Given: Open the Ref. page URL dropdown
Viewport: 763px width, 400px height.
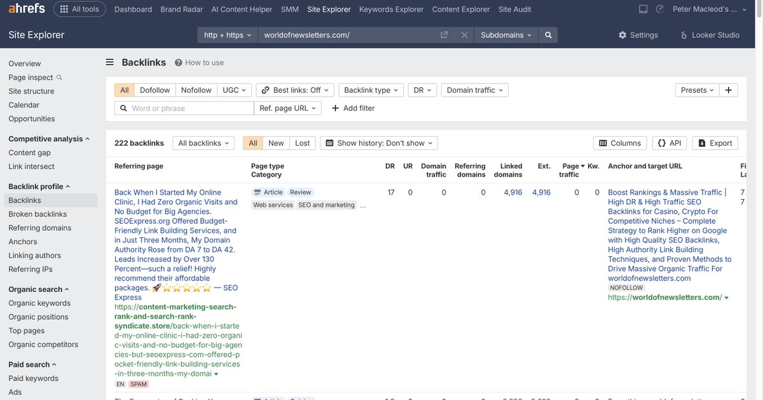Looking at the screenshot, I should pyautogui.click(x=287, y=108).
